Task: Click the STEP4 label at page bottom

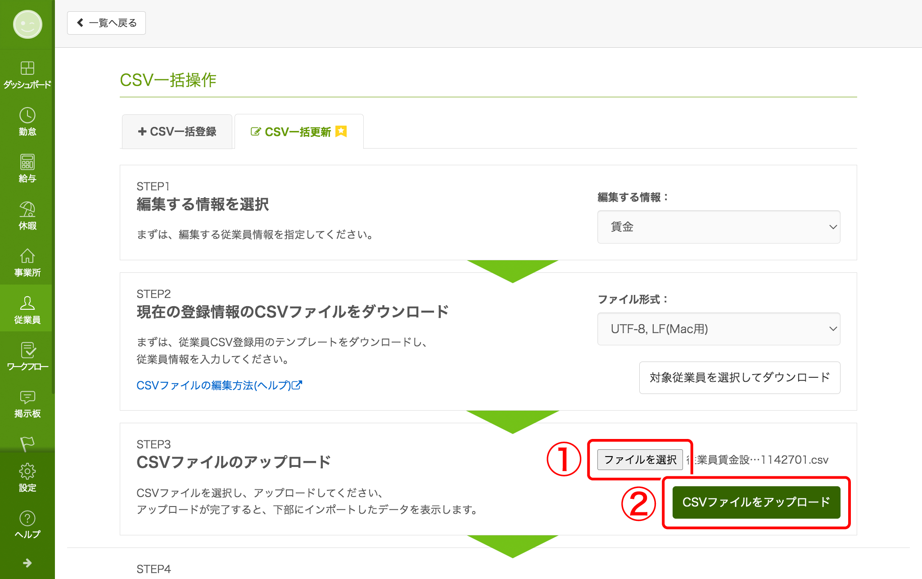Action: (x=154, y=569)
